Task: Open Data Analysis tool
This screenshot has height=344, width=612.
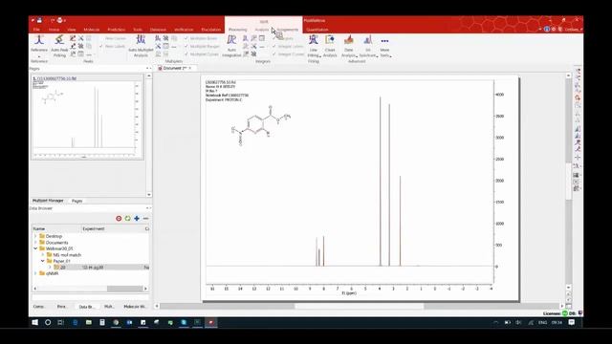Action: coord(348,46)
